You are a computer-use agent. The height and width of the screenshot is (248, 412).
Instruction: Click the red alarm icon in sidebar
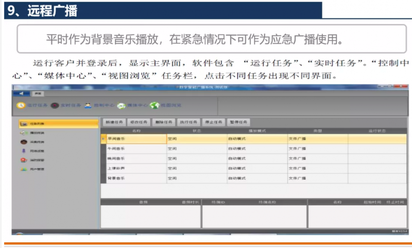tap(23, 160)
